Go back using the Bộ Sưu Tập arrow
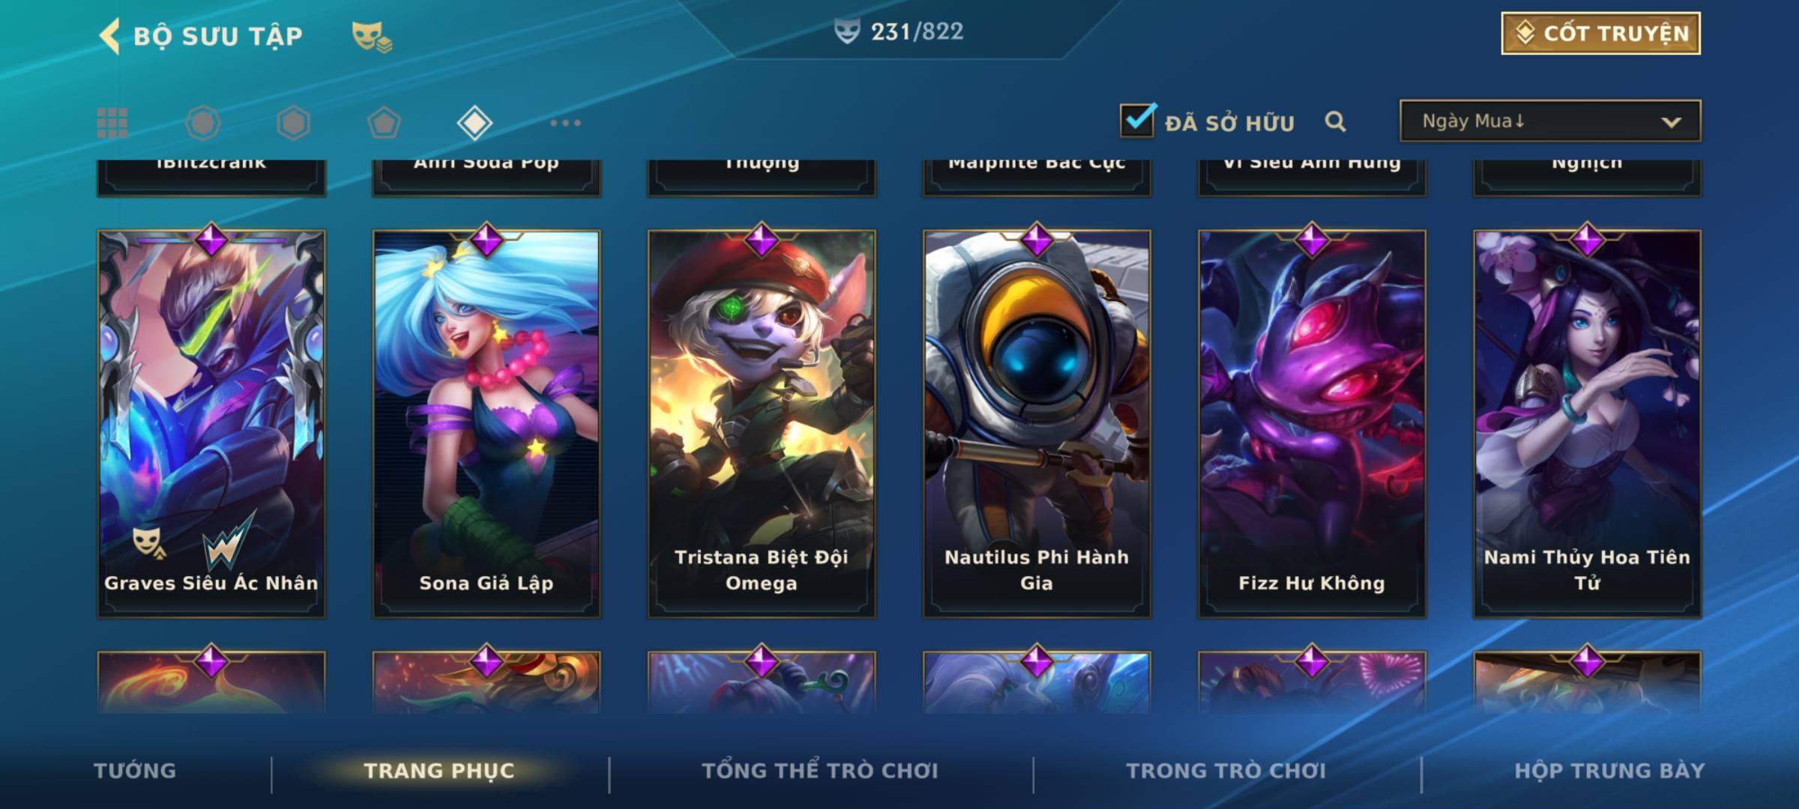 pos(109,36)
